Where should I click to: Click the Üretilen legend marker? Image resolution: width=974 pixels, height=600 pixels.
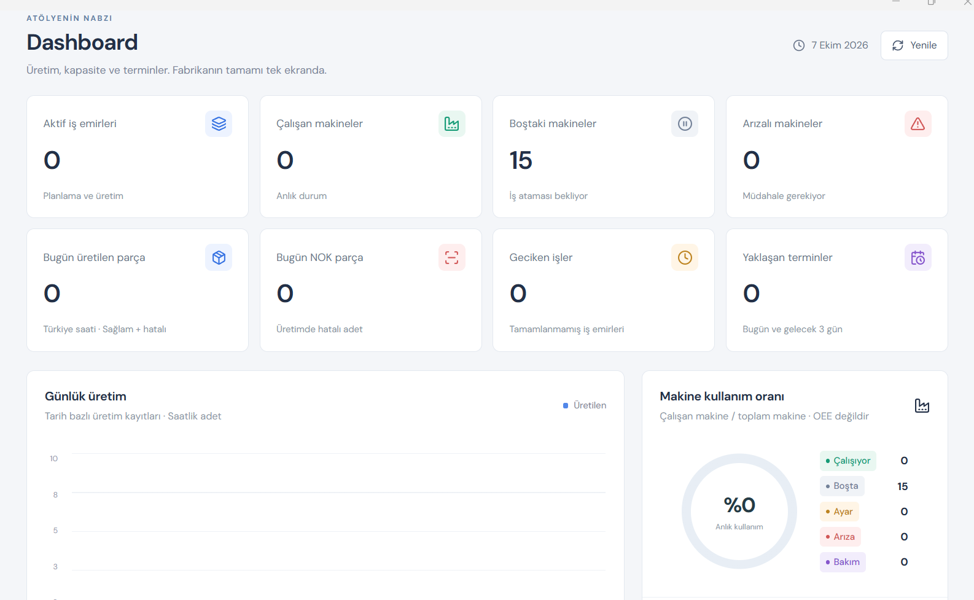(566, 405)
